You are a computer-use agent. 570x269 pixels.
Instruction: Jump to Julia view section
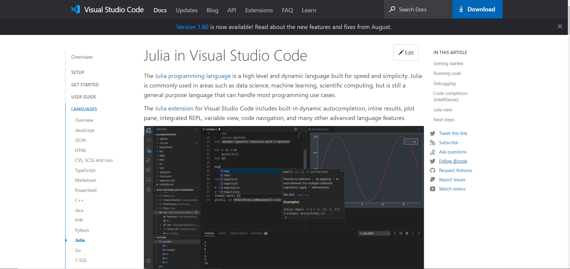443,110
